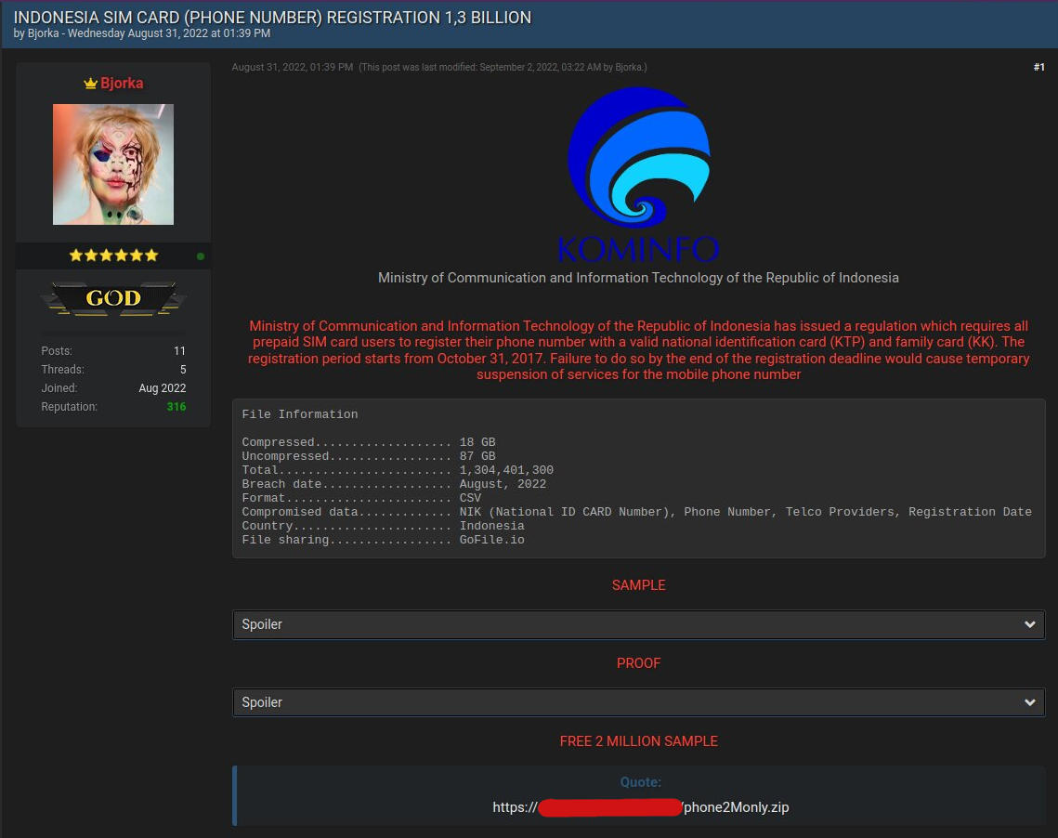Image resolution: width=1058 pixels, height=838 pixels.
Task: Click the Breach date August, 2022 line
Action: (x=394, y=484)
